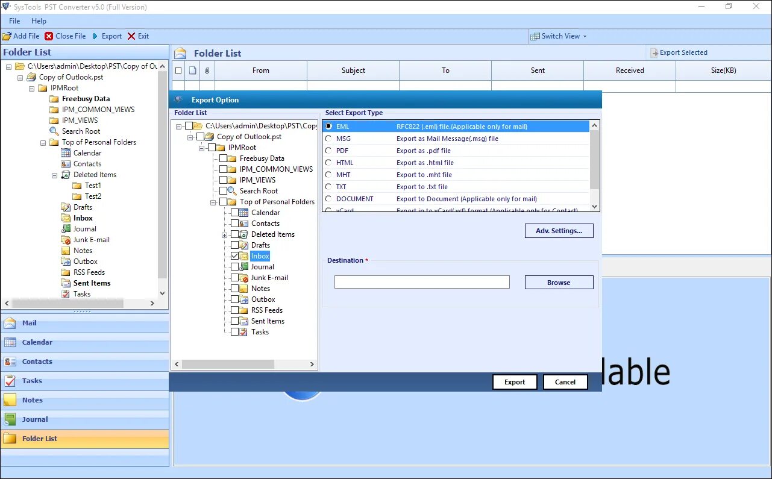Select Test1 folder in left tree
The height and width of the screenshot is (479, 772).
93,186
